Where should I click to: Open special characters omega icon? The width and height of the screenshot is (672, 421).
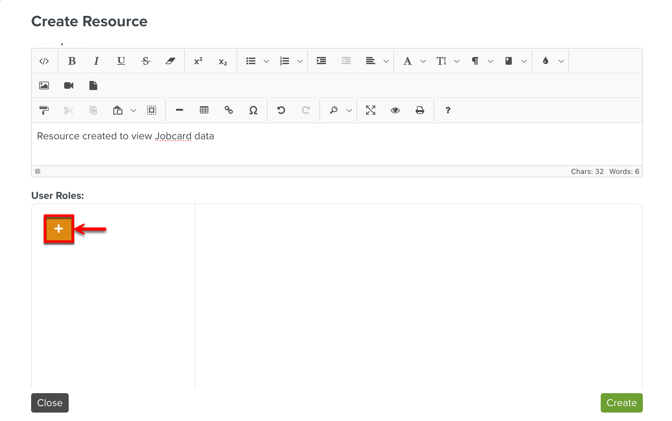(x=253, y=110)
